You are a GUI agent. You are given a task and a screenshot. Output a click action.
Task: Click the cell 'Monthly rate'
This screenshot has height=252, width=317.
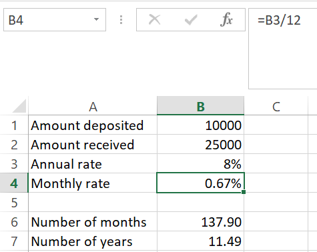click(x=93, y=183)
